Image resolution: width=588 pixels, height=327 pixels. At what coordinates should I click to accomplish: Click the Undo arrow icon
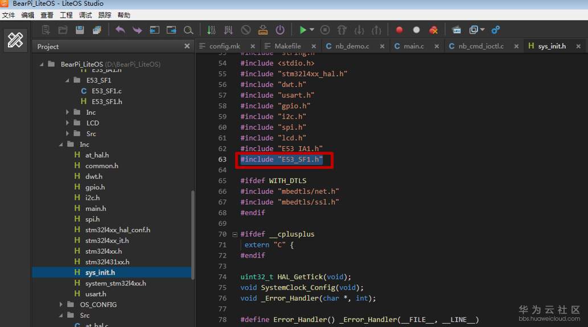[x=120, y=30]
